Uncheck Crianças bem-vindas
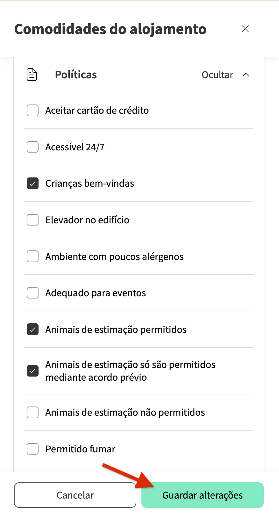Image resolution: width=279 pixels, height=518 pixels. coord(33,183)
